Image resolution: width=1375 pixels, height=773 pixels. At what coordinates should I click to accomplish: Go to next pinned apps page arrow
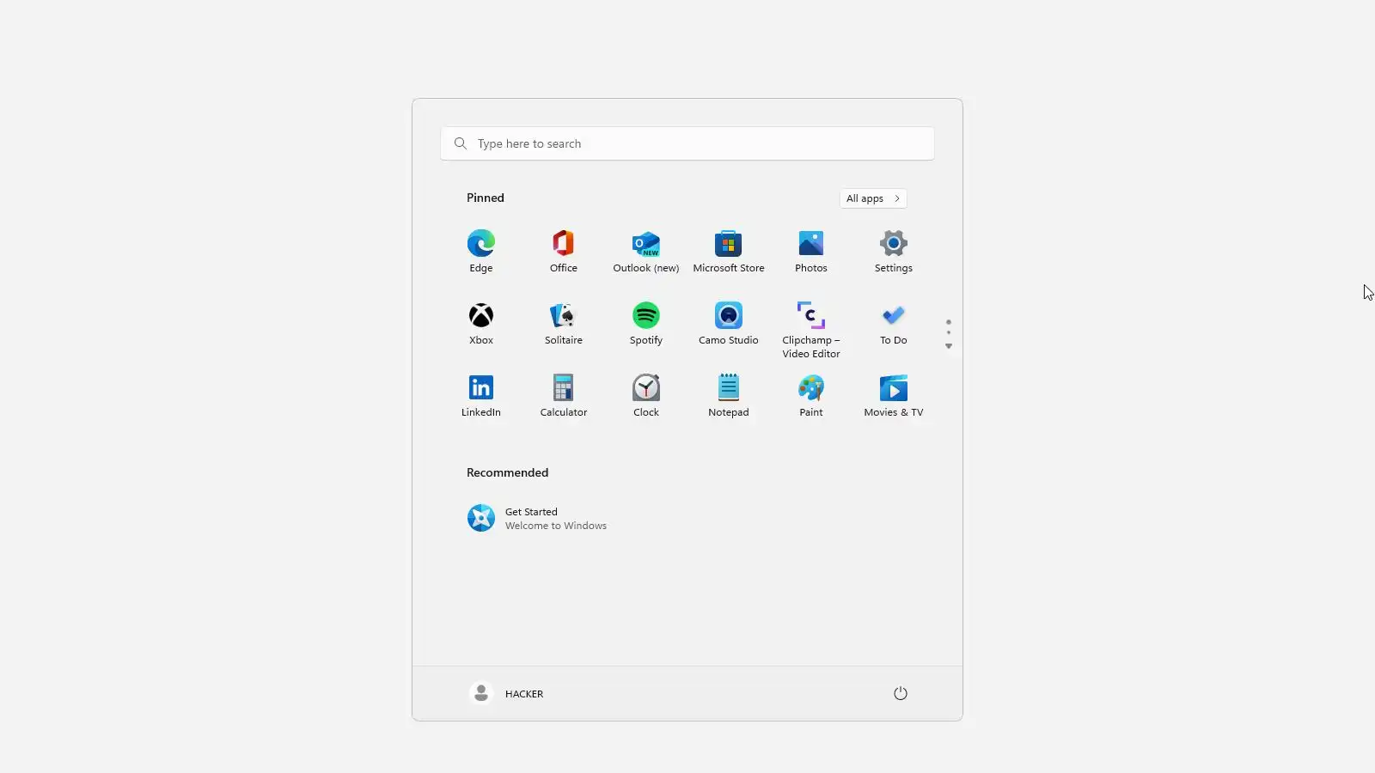[x=949, y=346]
